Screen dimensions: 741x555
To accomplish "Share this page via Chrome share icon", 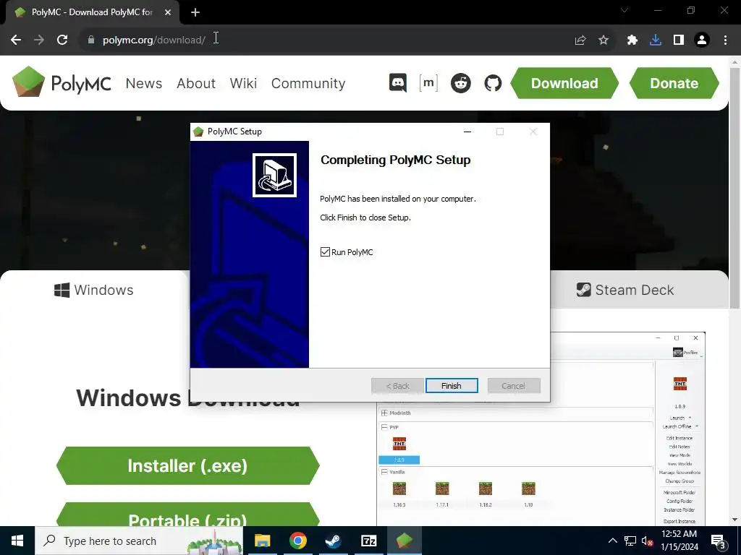I will [580, 40].
